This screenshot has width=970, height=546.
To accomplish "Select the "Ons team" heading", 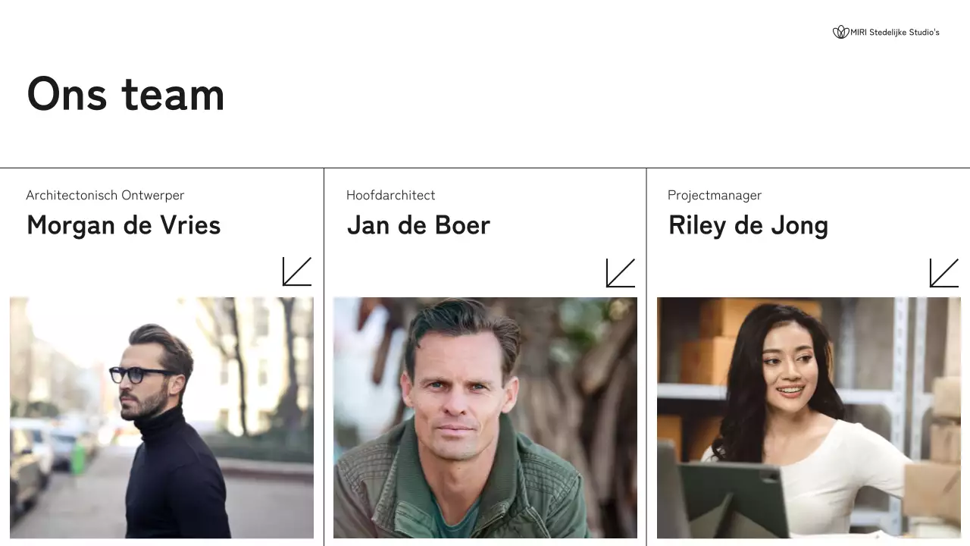I will [x=126, y=94].
